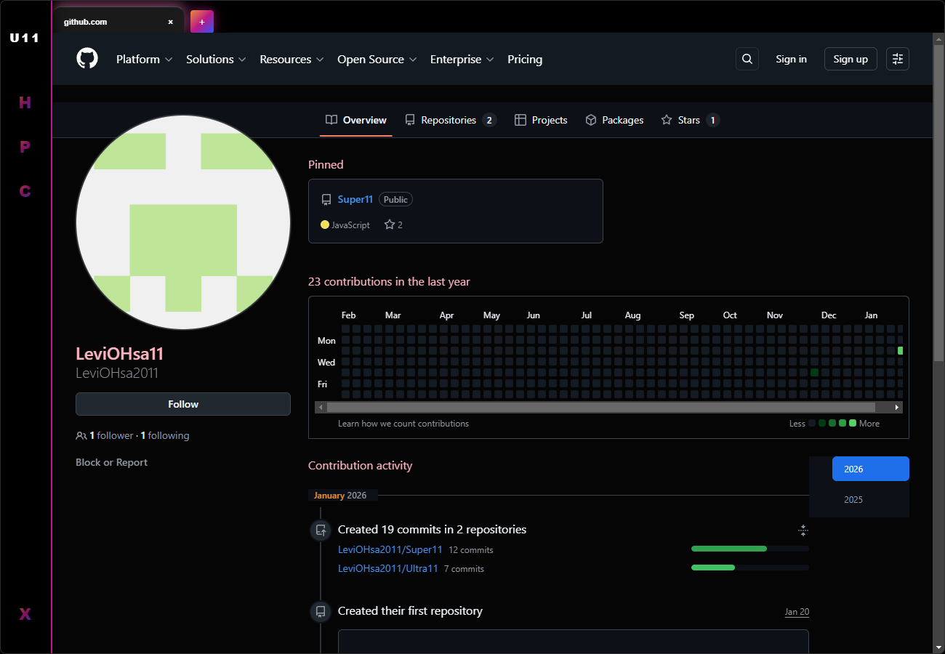Open the LeviOHsa2011/Super11 repository link
Viewport: 945px width, 654px height.
[390, 549]
